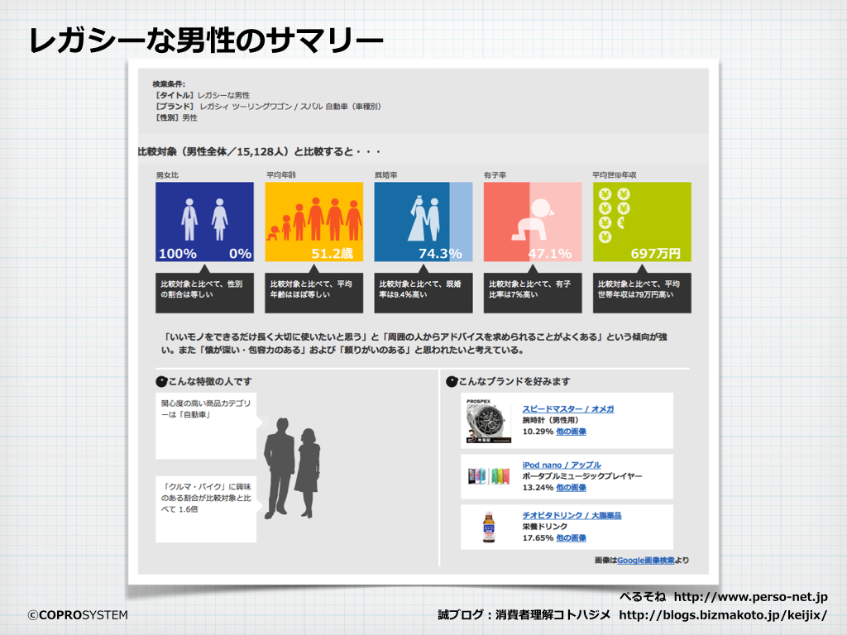Select the colorful iPod nano thumbnail
This screenshot has width=847, height=635.
coord(489,476)
